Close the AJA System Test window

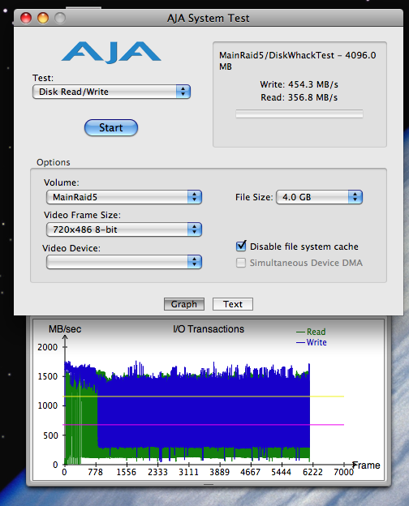26,18
